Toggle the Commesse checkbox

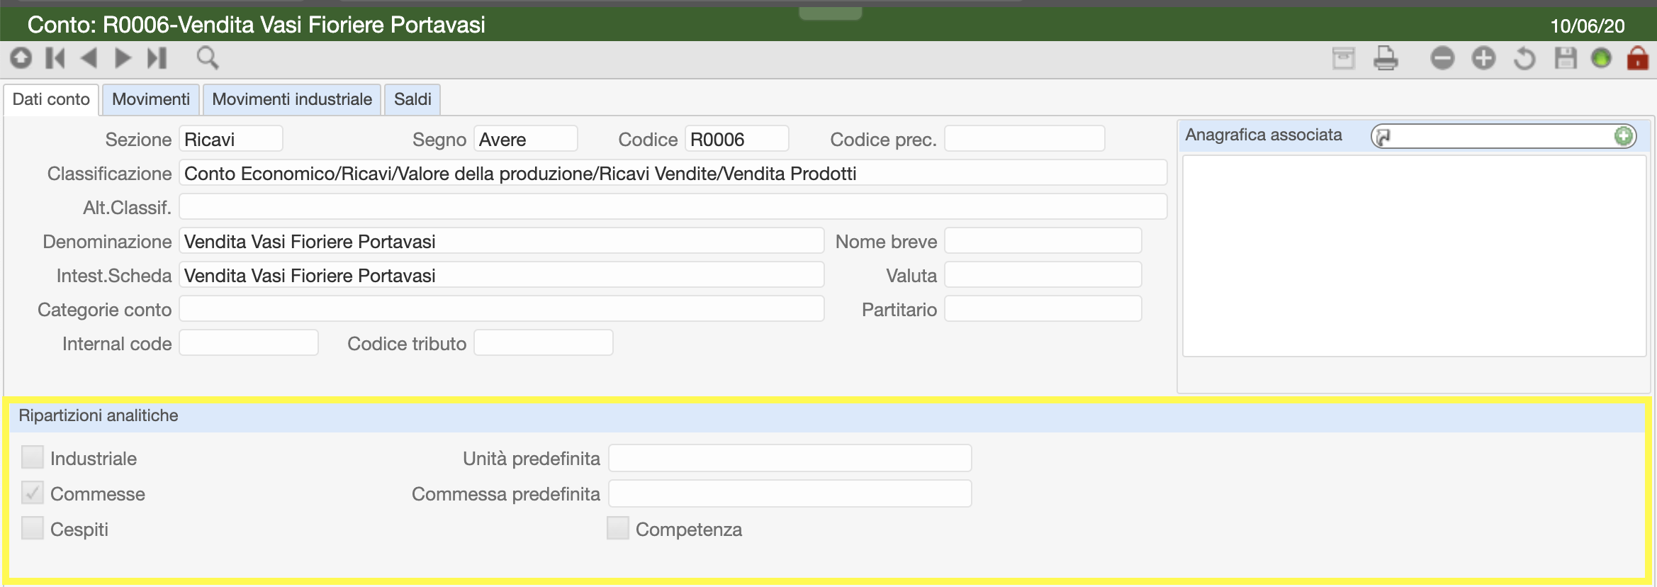[x=33, y=493]
